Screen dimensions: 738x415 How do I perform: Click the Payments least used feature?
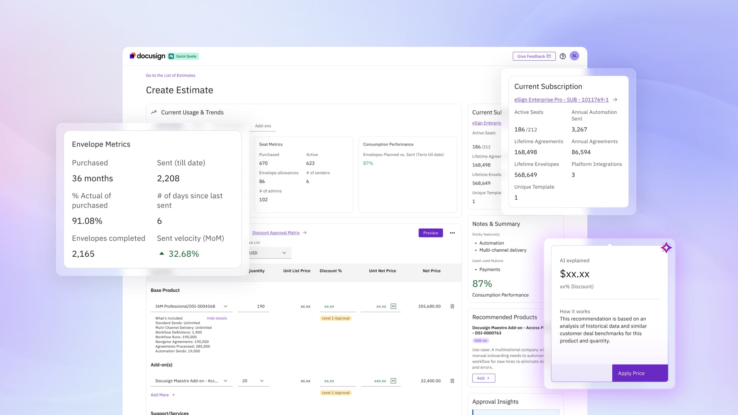pos(490,269)
